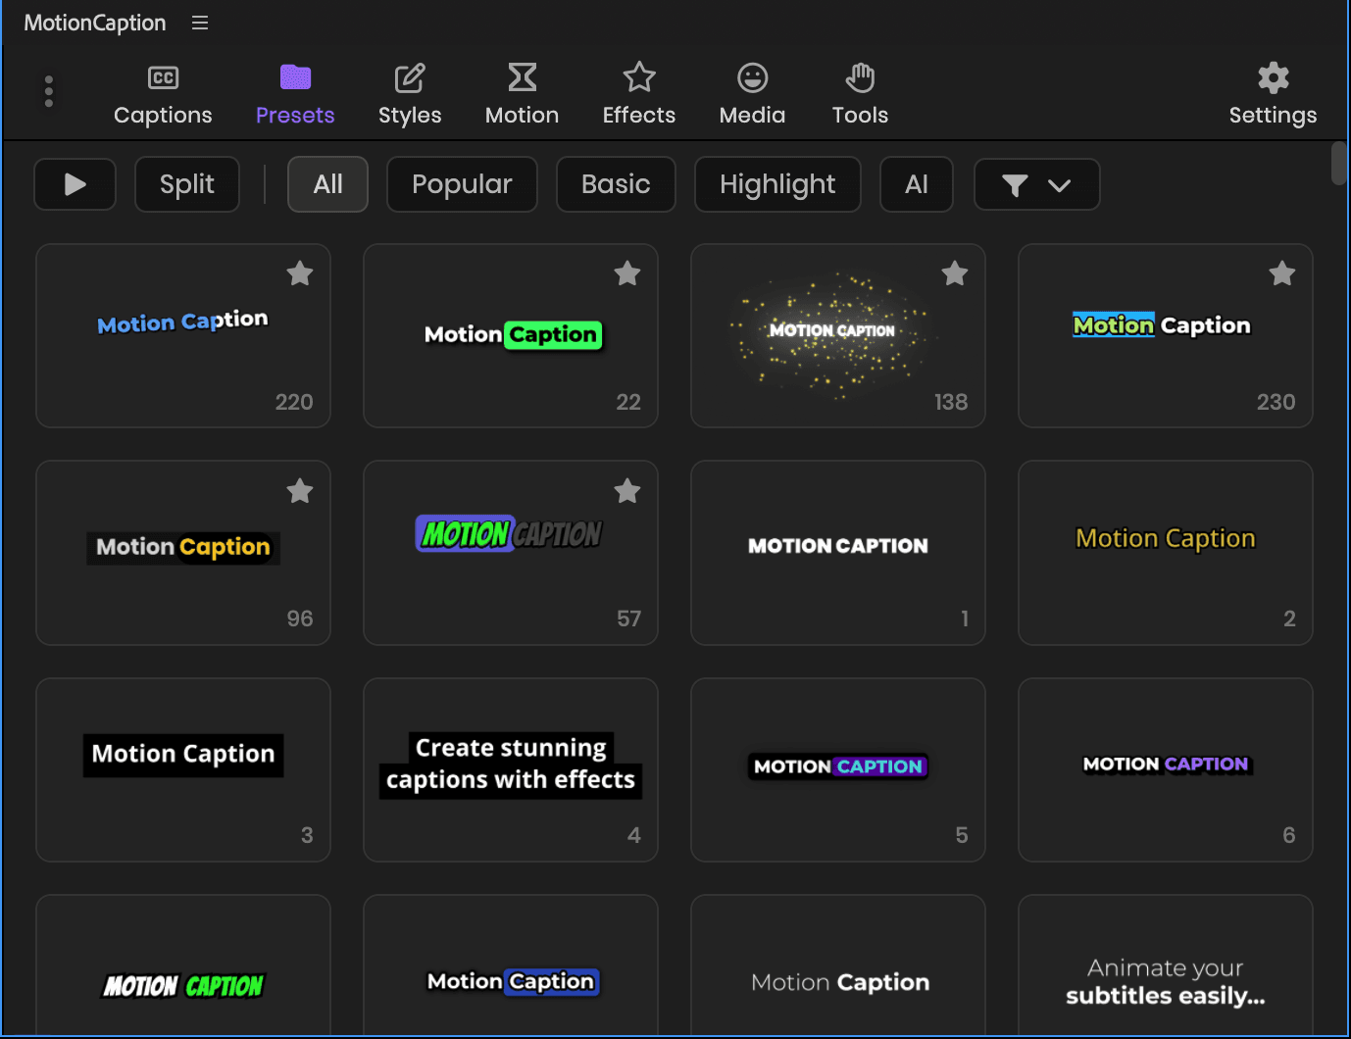Select thin gray 'Motion Caption' preset

coord(838,965)
